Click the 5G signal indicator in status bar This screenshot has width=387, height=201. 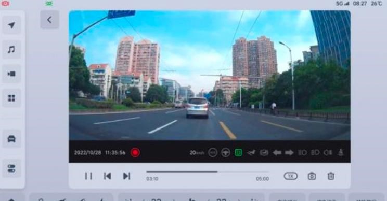pos(343,4)
